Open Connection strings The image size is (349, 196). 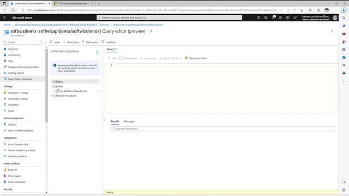[18, 99]
